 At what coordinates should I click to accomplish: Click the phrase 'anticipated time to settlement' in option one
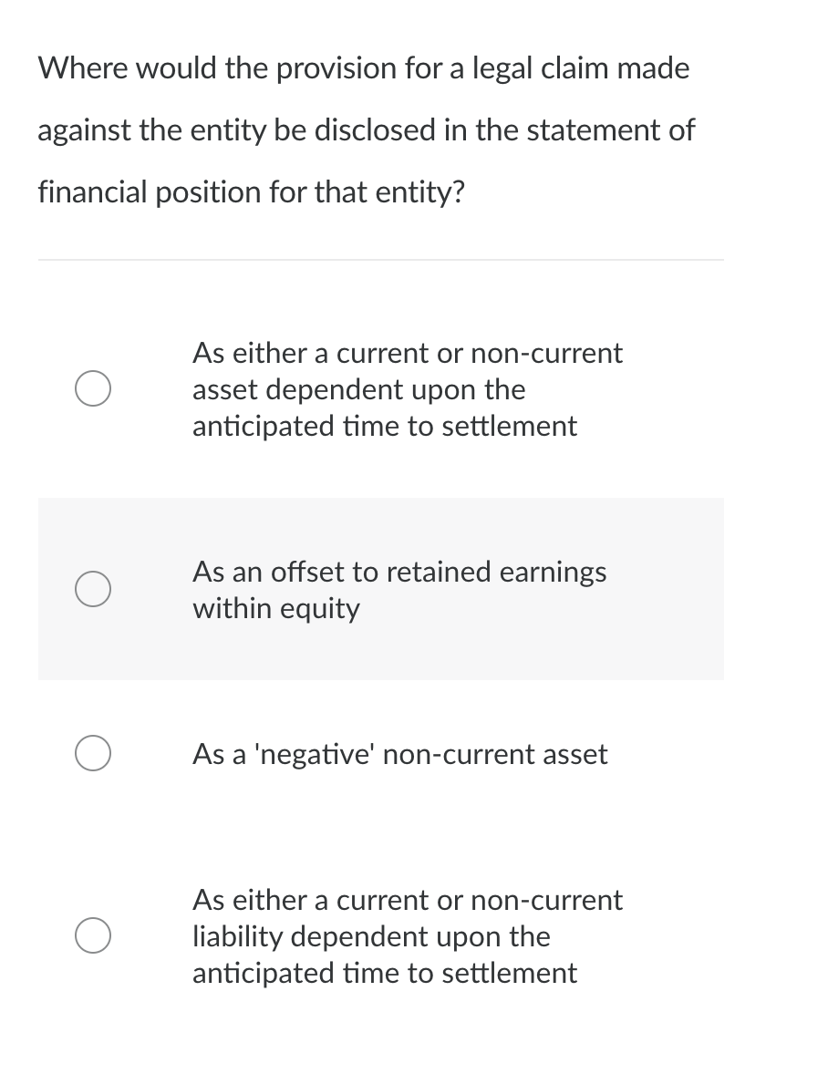coord(385,426)
